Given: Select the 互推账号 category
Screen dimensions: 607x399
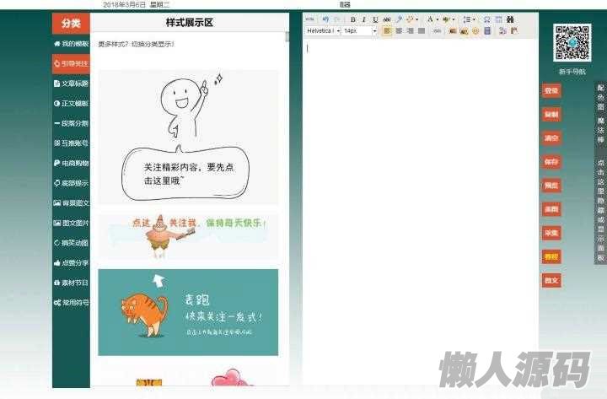Looking at the screenshot, I should coord(71,143).
